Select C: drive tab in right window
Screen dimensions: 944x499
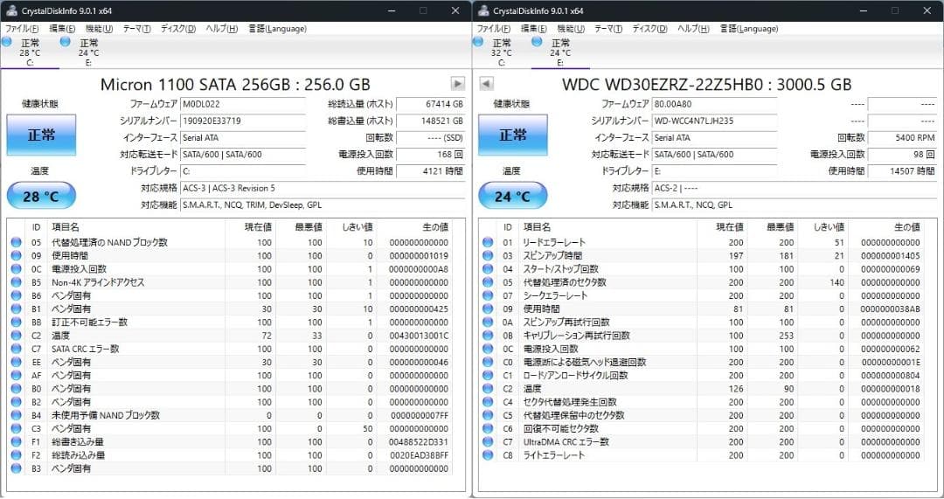pos(502,52)
